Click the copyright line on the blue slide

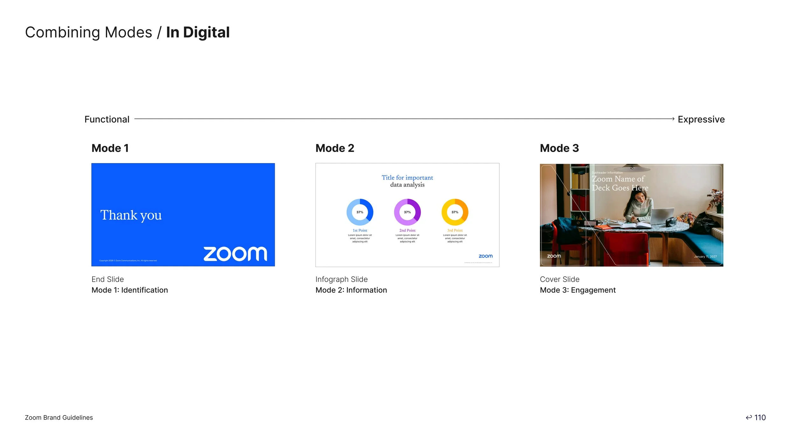click(128, 261)
